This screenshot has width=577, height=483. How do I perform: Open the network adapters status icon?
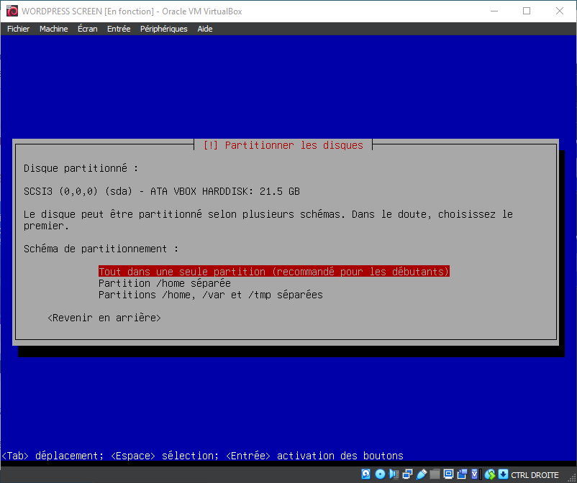pyautogui.click(x=407, y=474)
